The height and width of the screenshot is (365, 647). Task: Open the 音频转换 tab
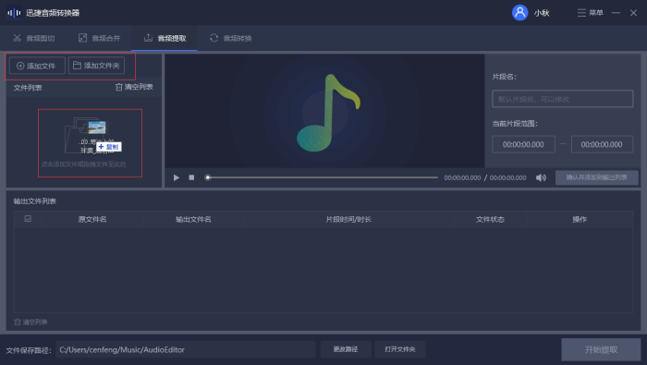point(231,39)
